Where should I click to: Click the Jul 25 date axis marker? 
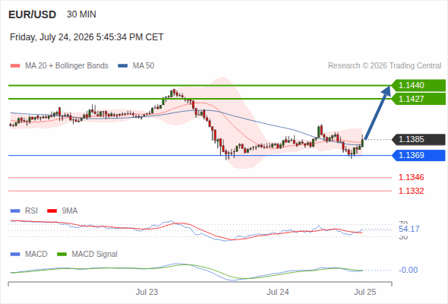point(365,292)
